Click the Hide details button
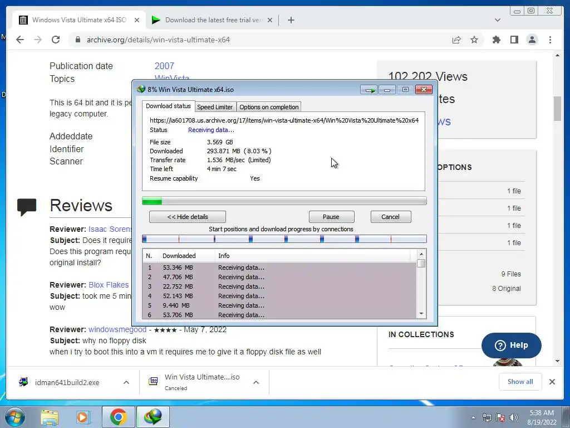 point(188,217)
